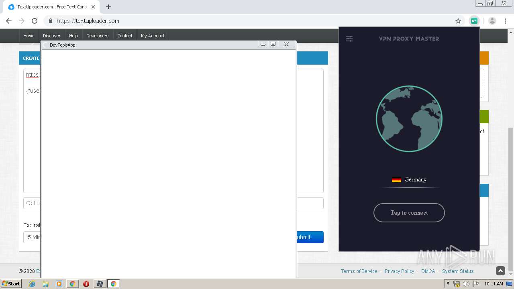This screenshot has height=289, width=514.
Task: Open the Developers menu item
Action: point(98,36)
